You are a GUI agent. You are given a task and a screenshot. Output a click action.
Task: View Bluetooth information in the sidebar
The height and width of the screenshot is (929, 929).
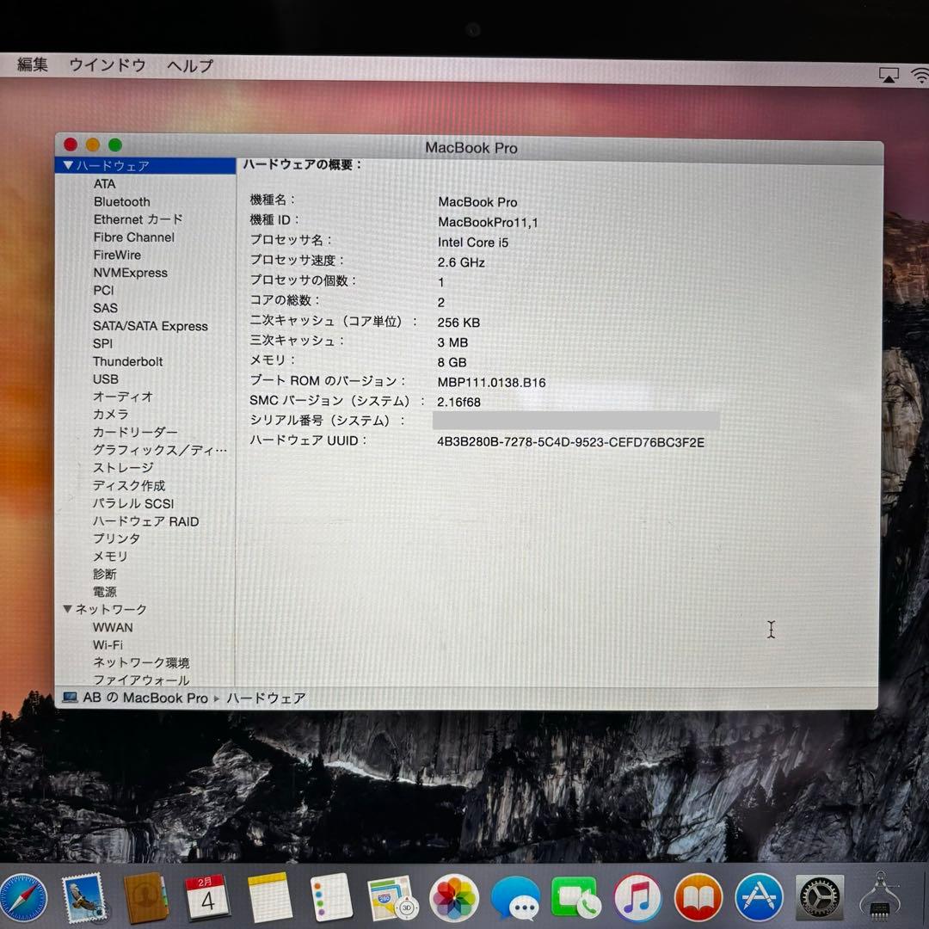pos(121,201)
